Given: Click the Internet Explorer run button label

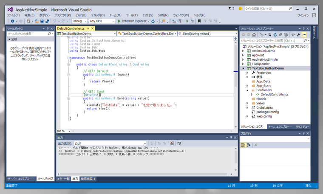Looking at the screenshot, I should [x=134, y=21].
